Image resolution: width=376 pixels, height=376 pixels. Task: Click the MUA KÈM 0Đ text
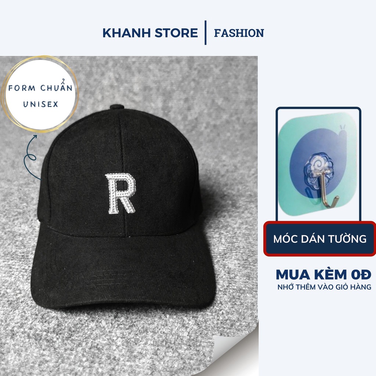[323, 275]
